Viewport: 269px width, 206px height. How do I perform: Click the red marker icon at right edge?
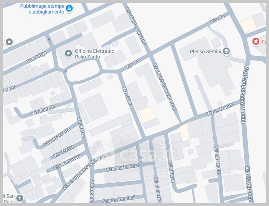point(256,42)
